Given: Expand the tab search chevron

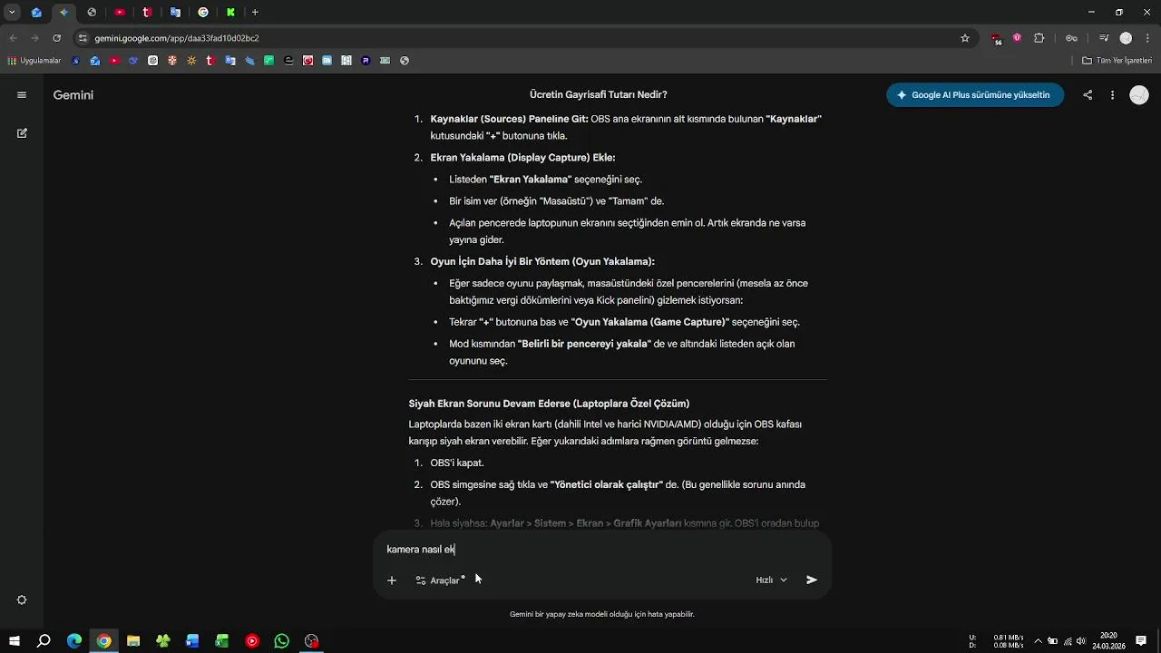Looking at the screenshot, I should tap(12, 13).
